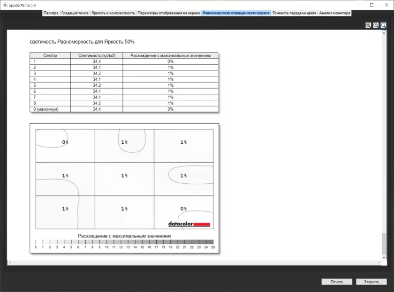The image size is (394, 292).
Task: Click the horizontal scrollbar left arrow
Action: (x=9, y=263)
